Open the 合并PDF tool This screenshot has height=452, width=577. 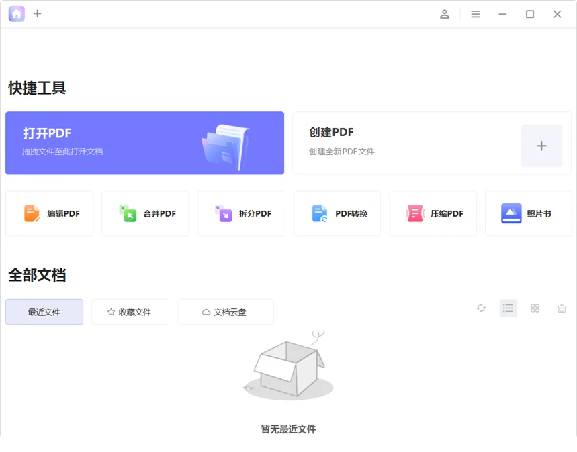tap(145, 213)
